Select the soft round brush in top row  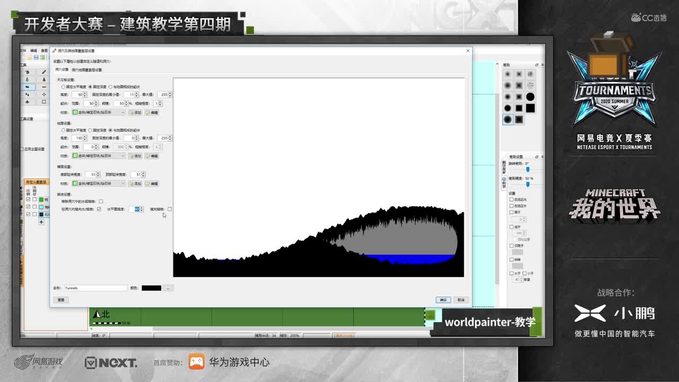coord(508,74)
